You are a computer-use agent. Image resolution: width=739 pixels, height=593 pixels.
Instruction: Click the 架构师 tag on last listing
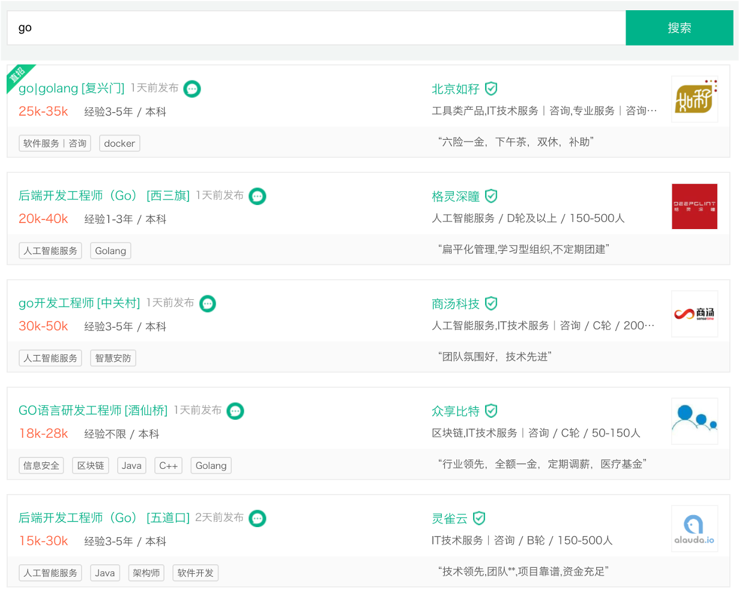(x=146, y=573)
